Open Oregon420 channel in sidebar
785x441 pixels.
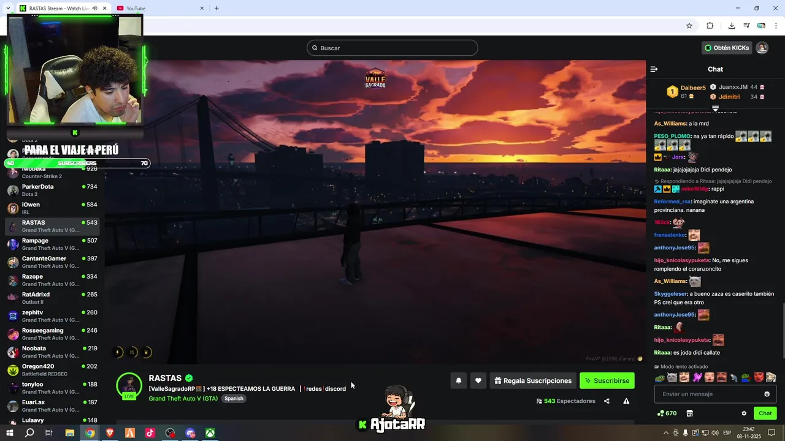coord(52,370)
